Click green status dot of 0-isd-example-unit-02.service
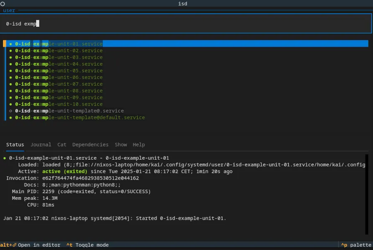The height and width of the screenshot is (250, 373). (x=11, y=50)
